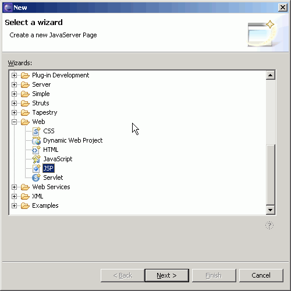Viewport: 291px width, 291px height.
Task: Click the JSP file icon
Action: coord(36,168)
